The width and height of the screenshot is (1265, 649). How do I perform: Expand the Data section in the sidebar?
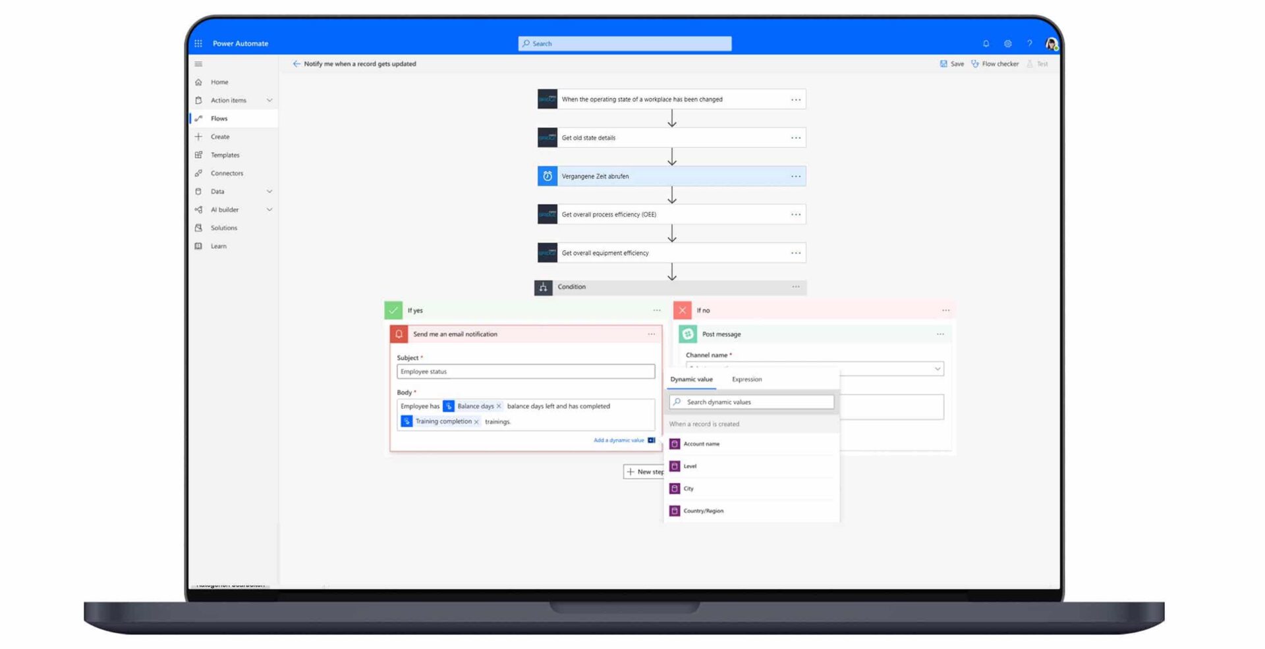269,191
